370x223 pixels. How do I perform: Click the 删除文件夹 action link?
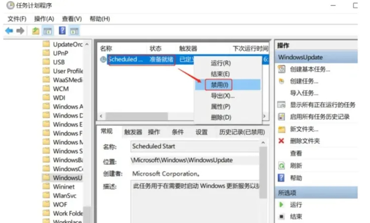[x=305, y=141]
